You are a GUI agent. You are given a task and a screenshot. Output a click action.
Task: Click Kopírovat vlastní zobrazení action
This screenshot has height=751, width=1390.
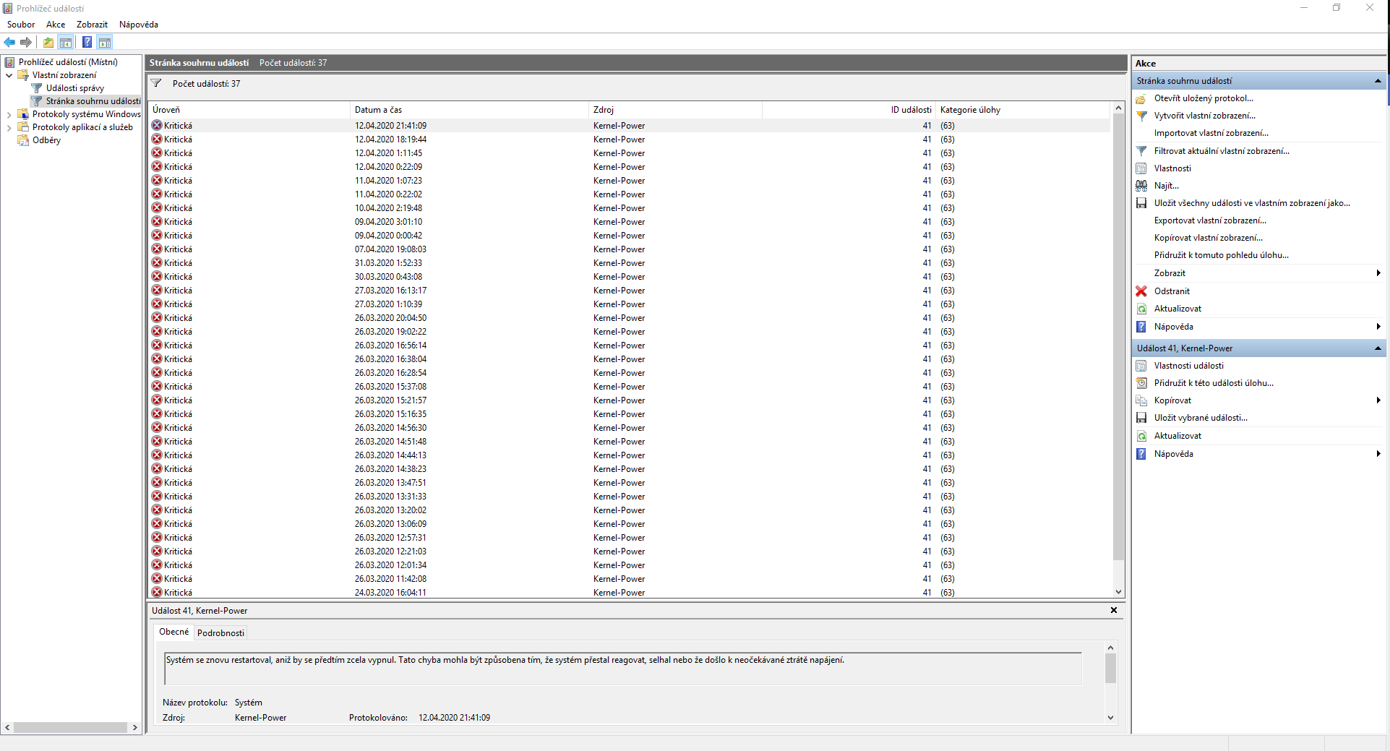pyautogui.click(x=1209, y=238)
